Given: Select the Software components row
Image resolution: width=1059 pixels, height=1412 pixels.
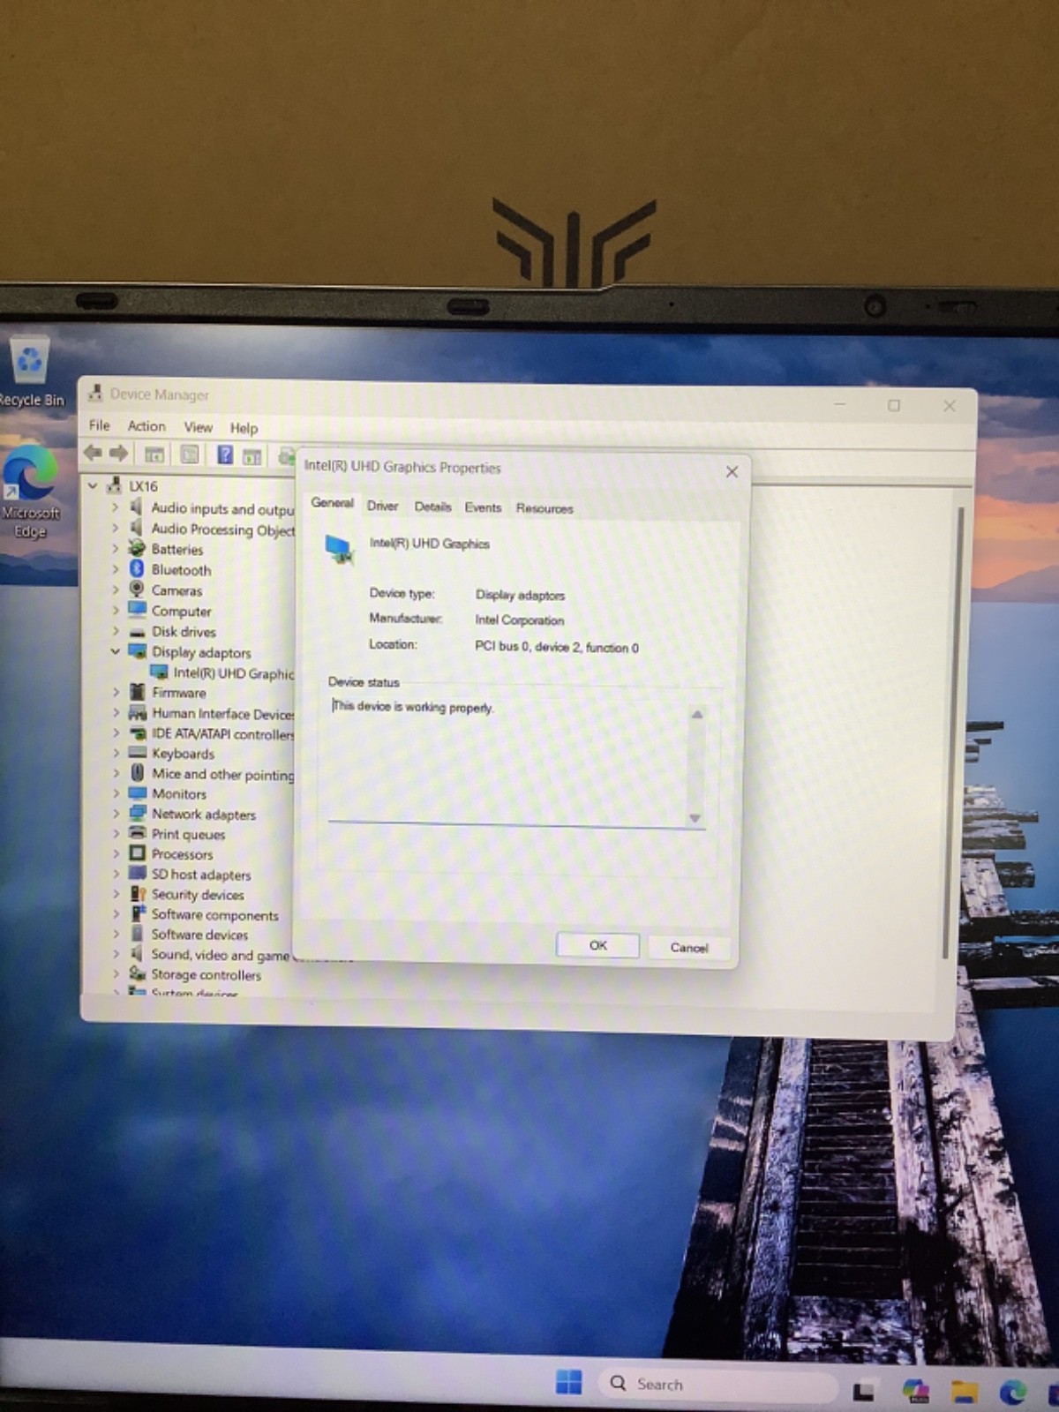Looking at the screenshot, I should click(x=205, y=914).
